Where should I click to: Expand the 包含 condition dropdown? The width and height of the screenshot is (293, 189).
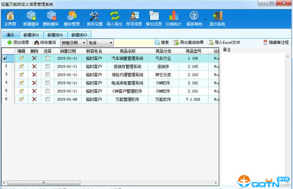coord(111,43)
